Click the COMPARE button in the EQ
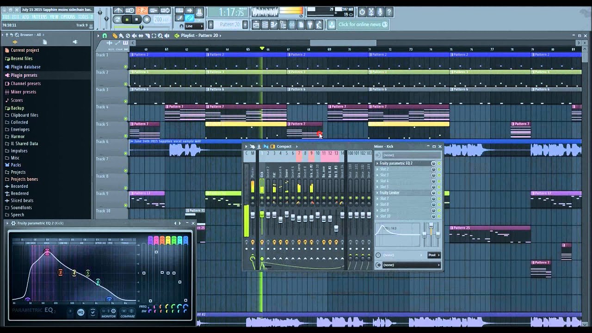 pos(128,313)
